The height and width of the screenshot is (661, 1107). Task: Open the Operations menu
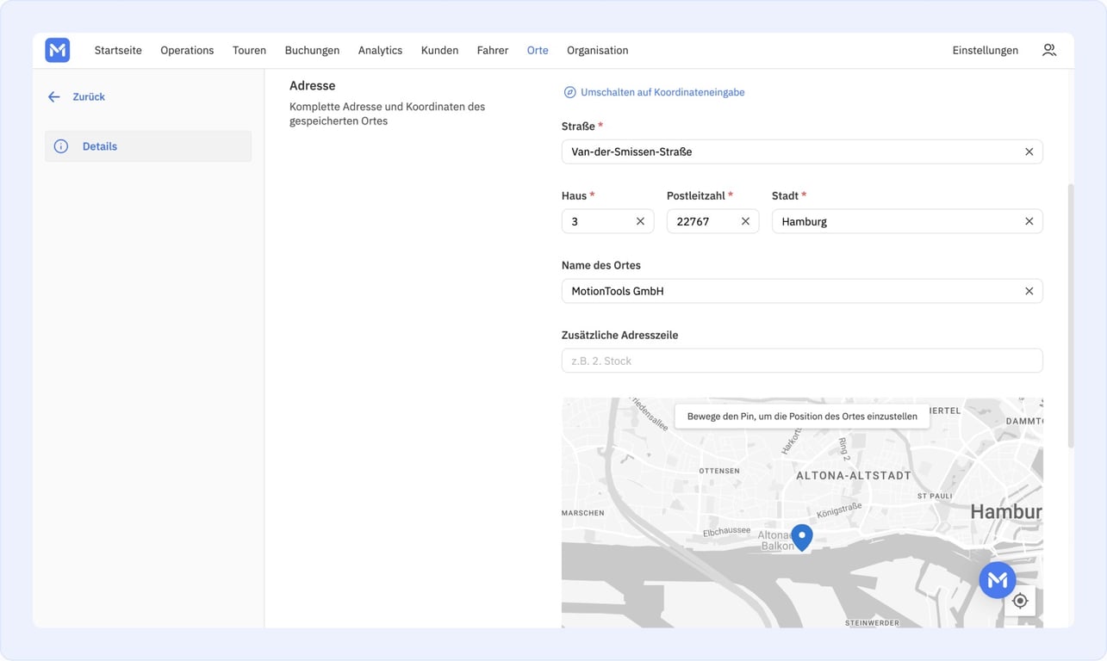[187, 50]
